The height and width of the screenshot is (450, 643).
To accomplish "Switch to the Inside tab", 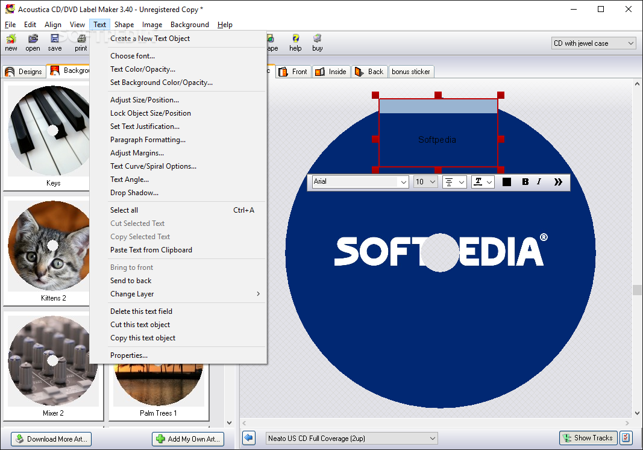I will point(330,72).
